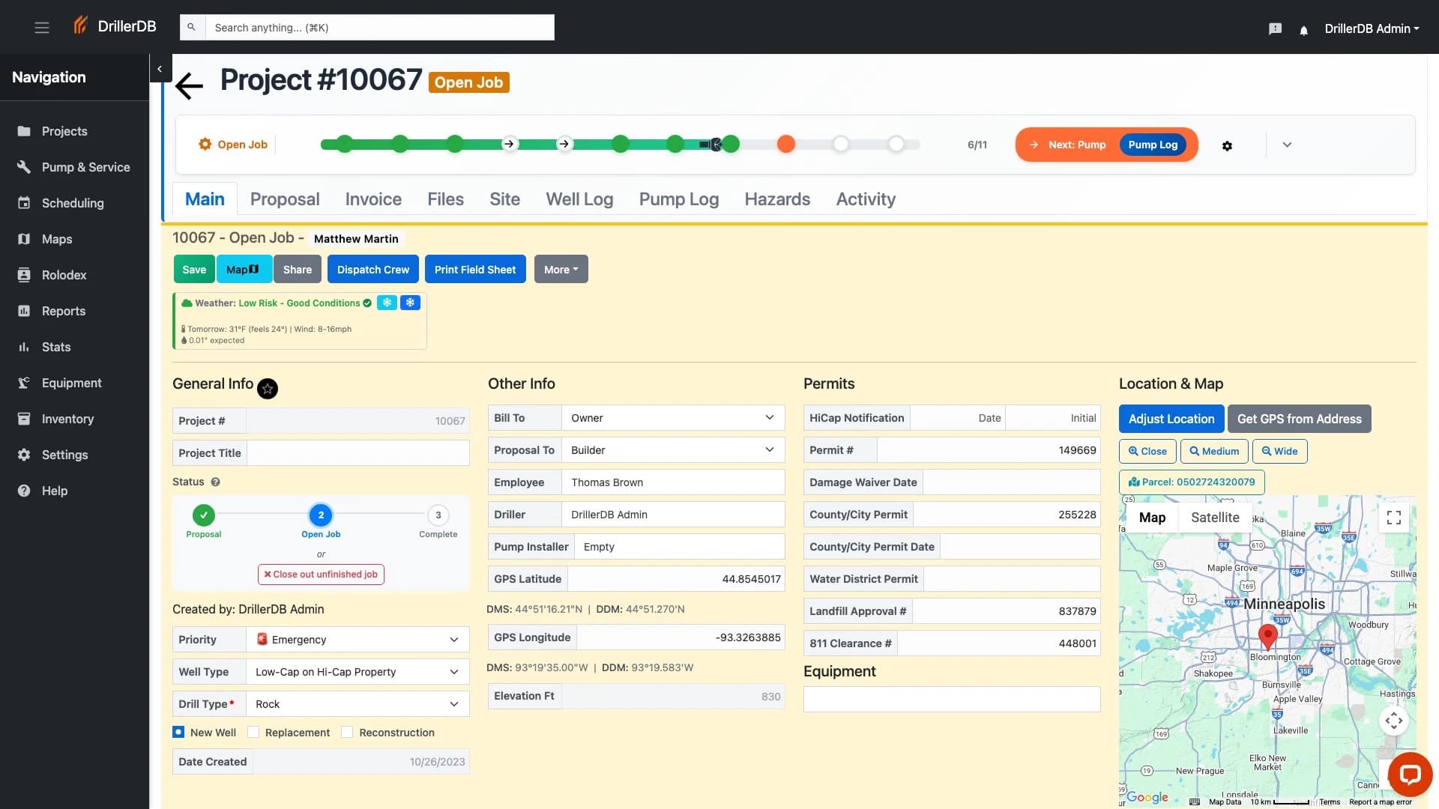Viewport: 1439px width, 809px height.
Task: Select the Pump & Service sidebar icon
Action: tap(23, 167)
